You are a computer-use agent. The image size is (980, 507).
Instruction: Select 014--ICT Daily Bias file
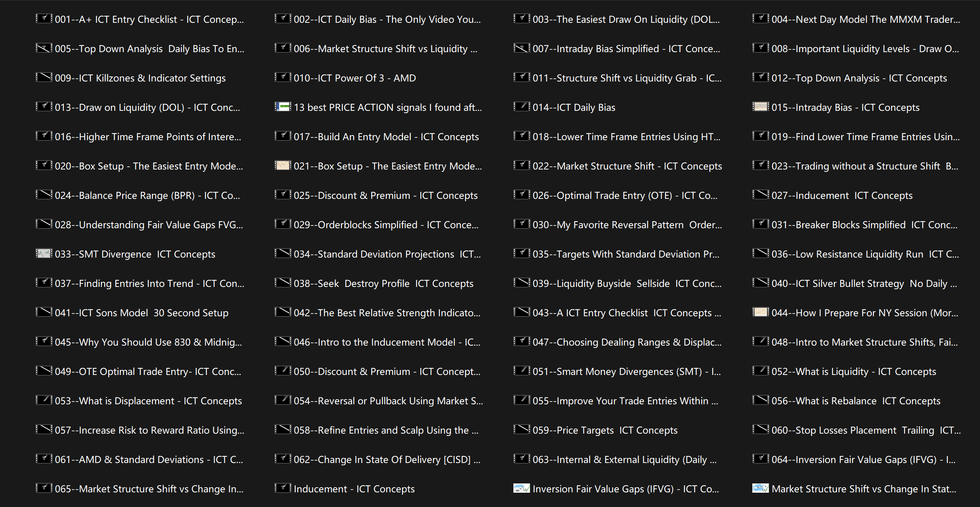[x=574, y=107]
